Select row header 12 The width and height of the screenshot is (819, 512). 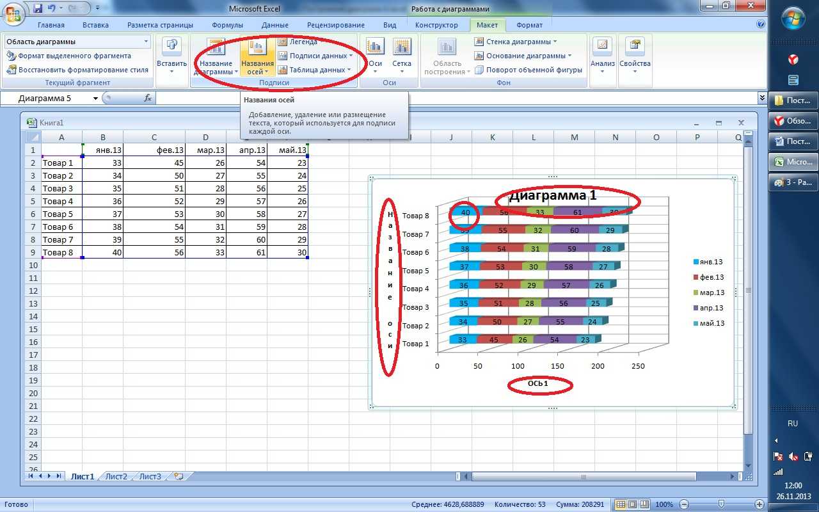point(33,291)
